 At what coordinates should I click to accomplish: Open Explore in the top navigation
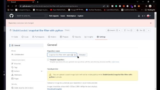point(80,16)
